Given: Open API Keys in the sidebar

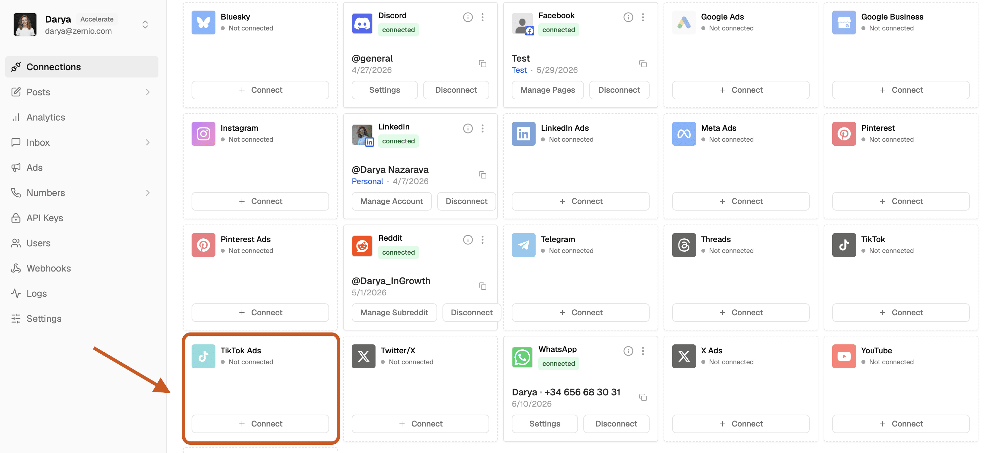Looking at the screenshot, I should [x=82, y=218].
